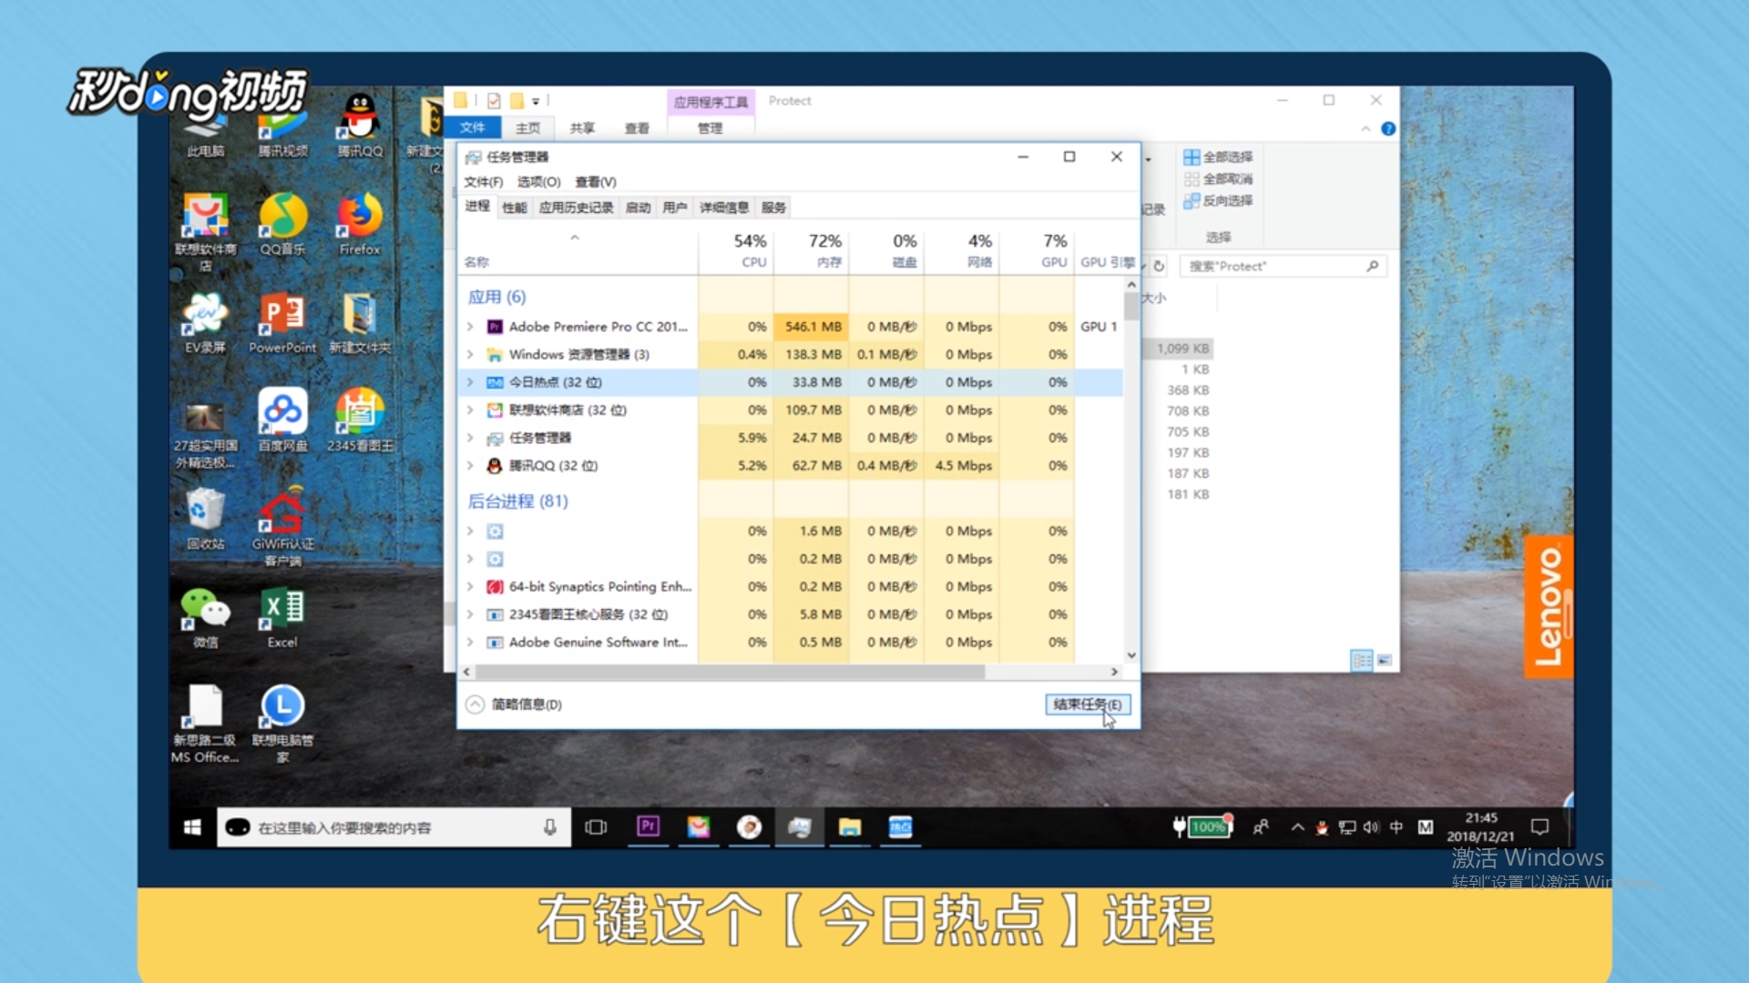Switch to the 性能 tab in Task Manager
This screenshot has width=1749, height=983.
514,208
